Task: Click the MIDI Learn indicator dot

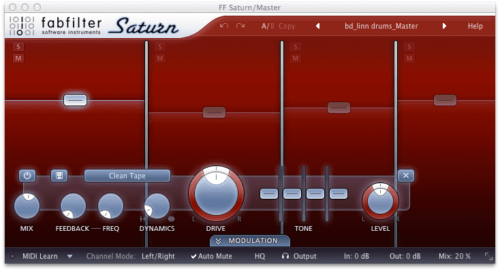Action: tap(13, 256)
